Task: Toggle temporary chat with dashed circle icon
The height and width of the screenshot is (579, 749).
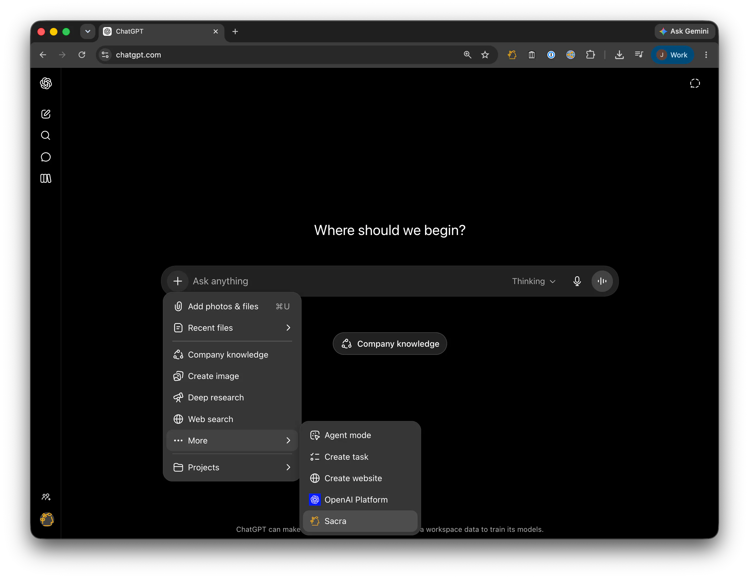Action: (x=695, y=83)
